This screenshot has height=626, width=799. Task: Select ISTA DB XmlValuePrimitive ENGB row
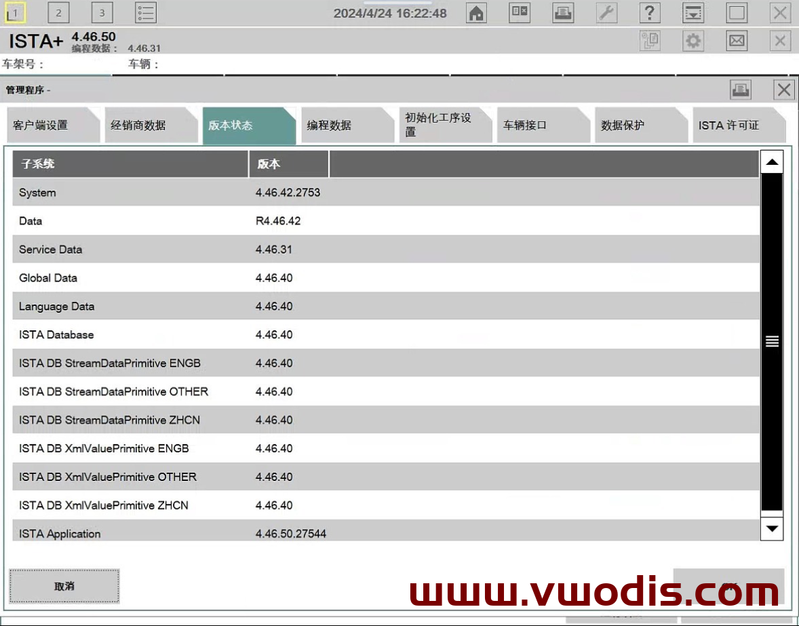[386, 449]
